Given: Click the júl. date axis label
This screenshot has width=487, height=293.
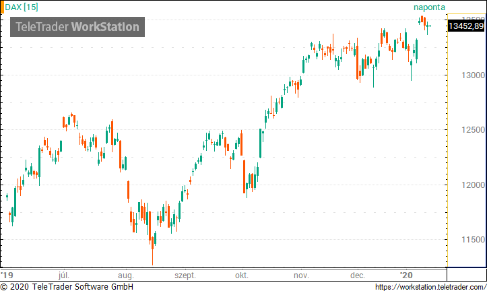Looking at the screenshot, I should [x=64, y=275].
